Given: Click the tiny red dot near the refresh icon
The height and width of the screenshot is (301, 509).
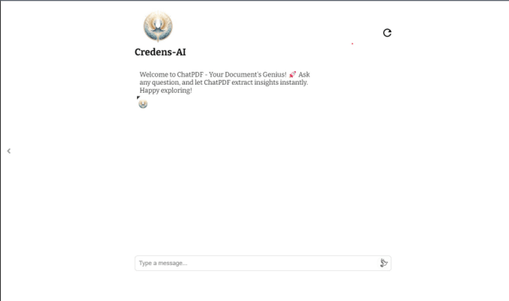Looking at the screenshot, I should pyautogui.click(x=352, y=43).
